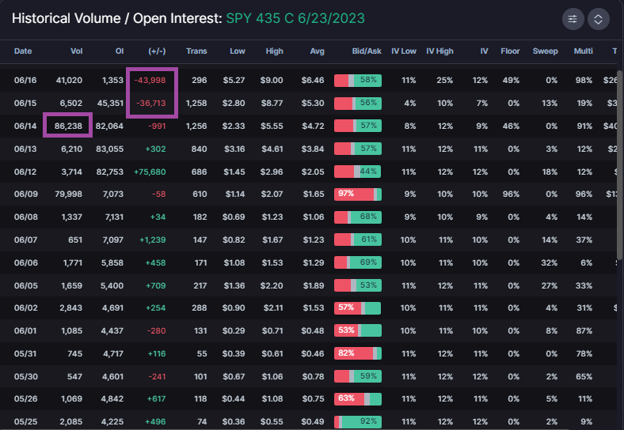The image size is (624, 430).
Task: Click the 1,258 transactions value for 06/15
Action: 196,103
